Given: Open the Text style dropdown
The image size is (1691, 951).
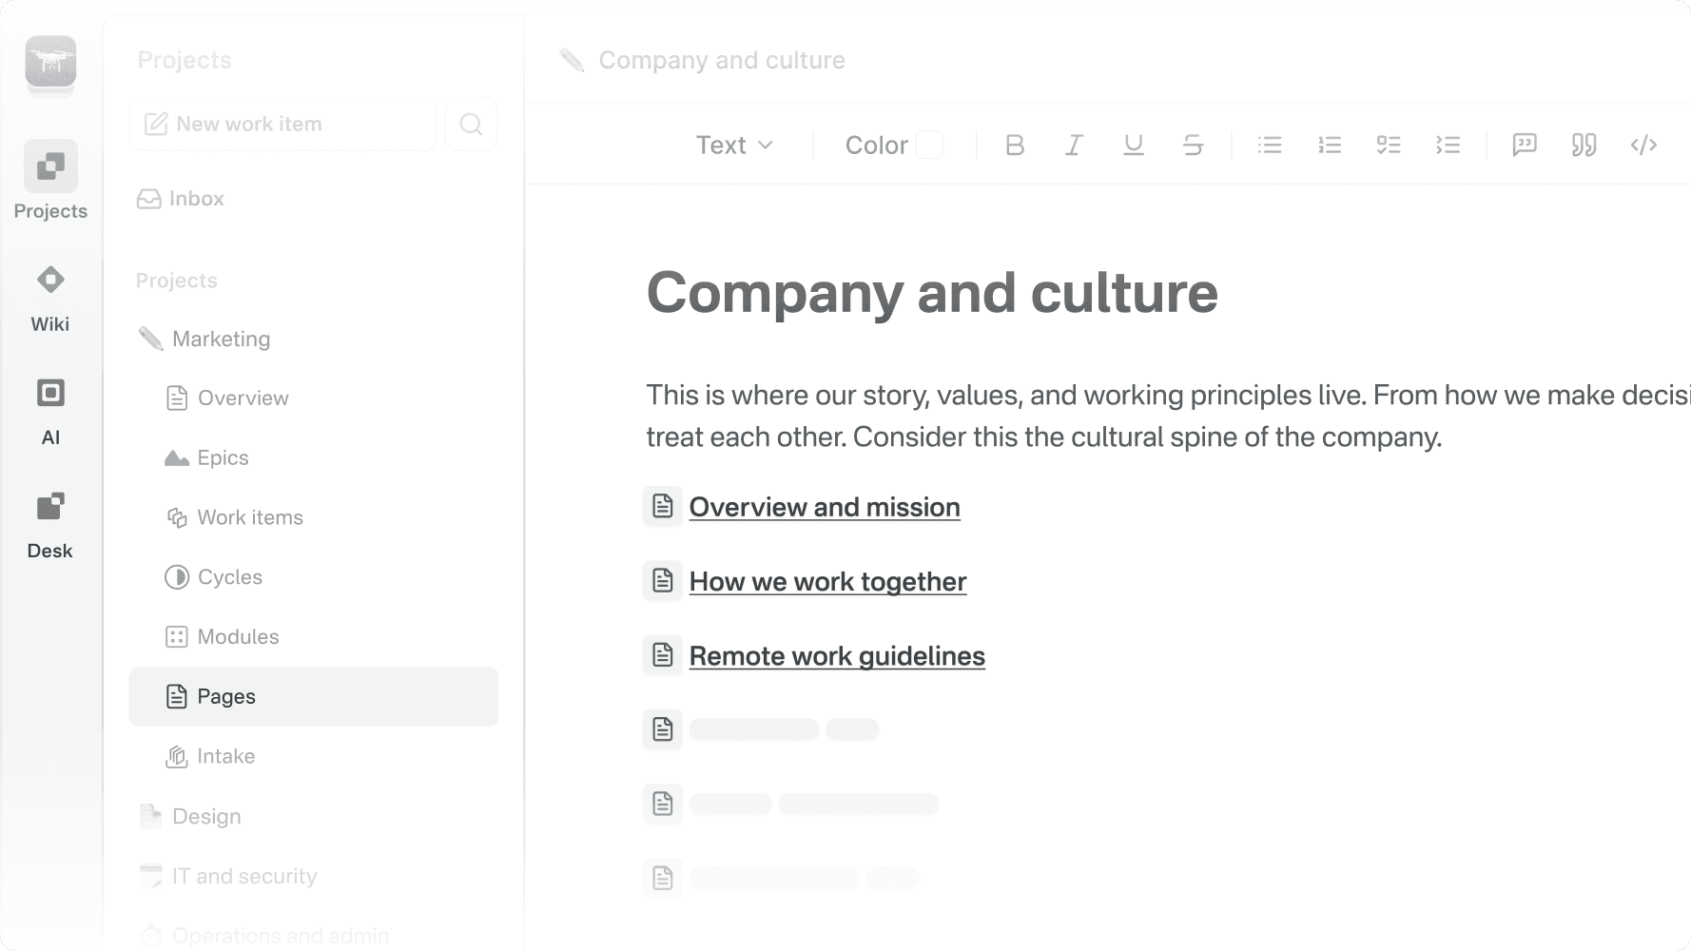Looking at the screenshot, I should [x=734, y=145].
